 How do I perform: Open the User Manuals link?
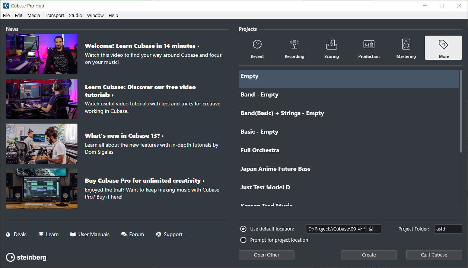94,234
